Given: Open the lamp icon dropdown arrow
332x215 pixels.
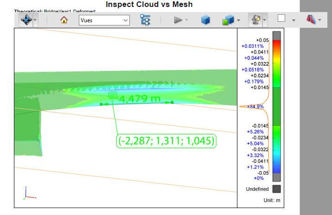Looking at the screenshot, I should [x=265, y=20].
